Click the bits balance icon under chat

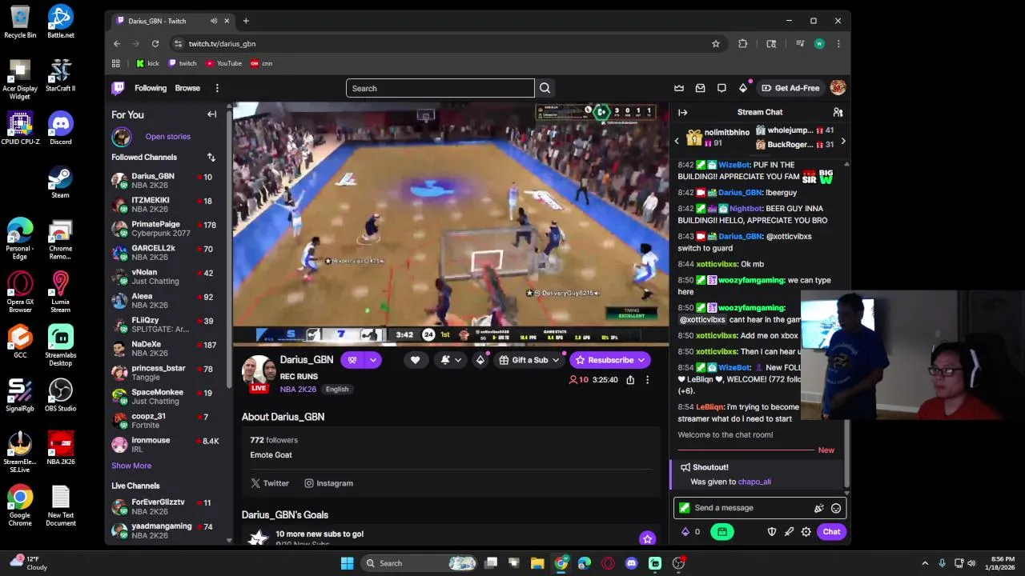pos(685,532)
